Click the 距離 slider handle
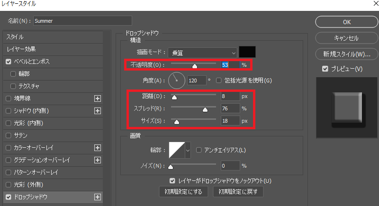Image resolution: width=379 pixels, height=206 pixels. pyautogui.click(x=174, y=98)
